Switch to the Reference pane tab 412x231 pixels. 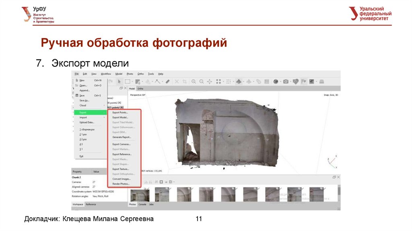click(91, 204)
